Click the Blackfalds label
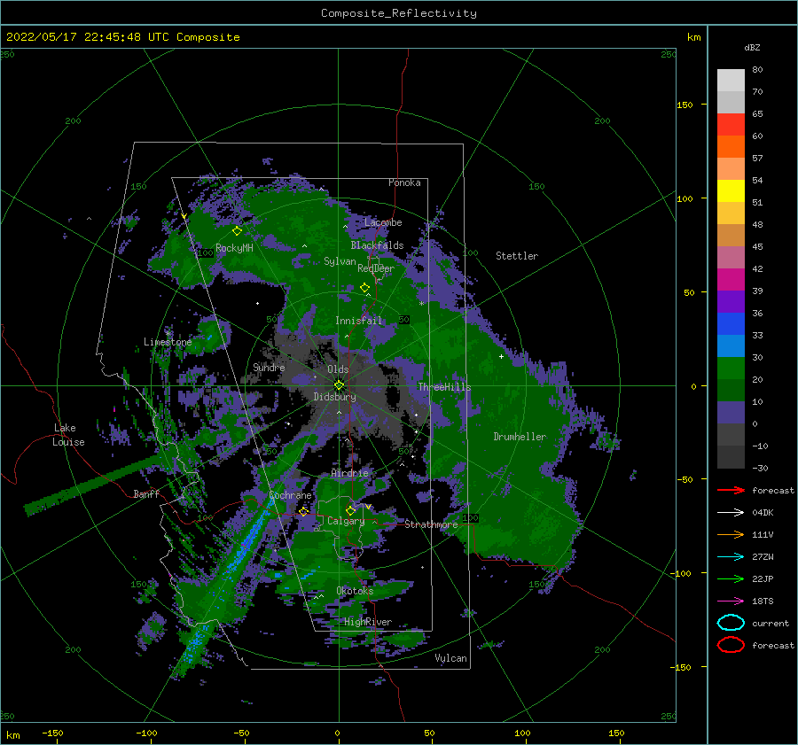The height and width of the screenshot is (745, 798). (377, 245)
